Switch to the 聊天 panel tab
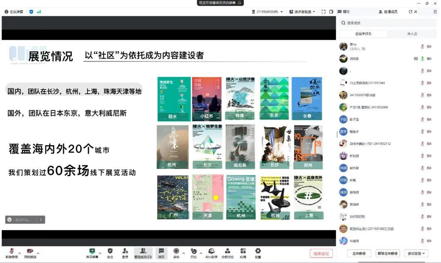The width and height of the screenshot is (441, 263). click(x=344, y=12)
